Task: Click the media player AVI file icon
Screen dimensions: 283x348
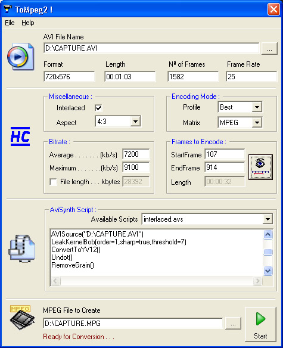Action: pos(20,57)
